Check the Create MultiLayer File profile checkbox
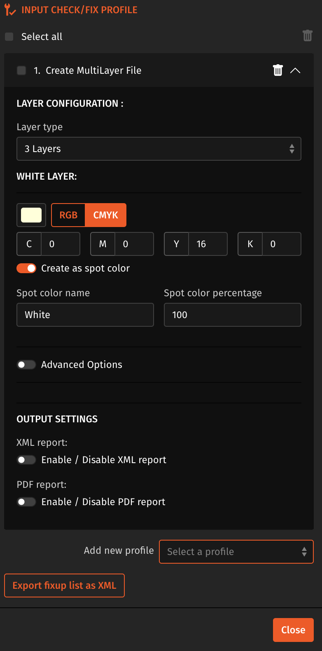Screen dimensions: 322x651 point(21,70)
